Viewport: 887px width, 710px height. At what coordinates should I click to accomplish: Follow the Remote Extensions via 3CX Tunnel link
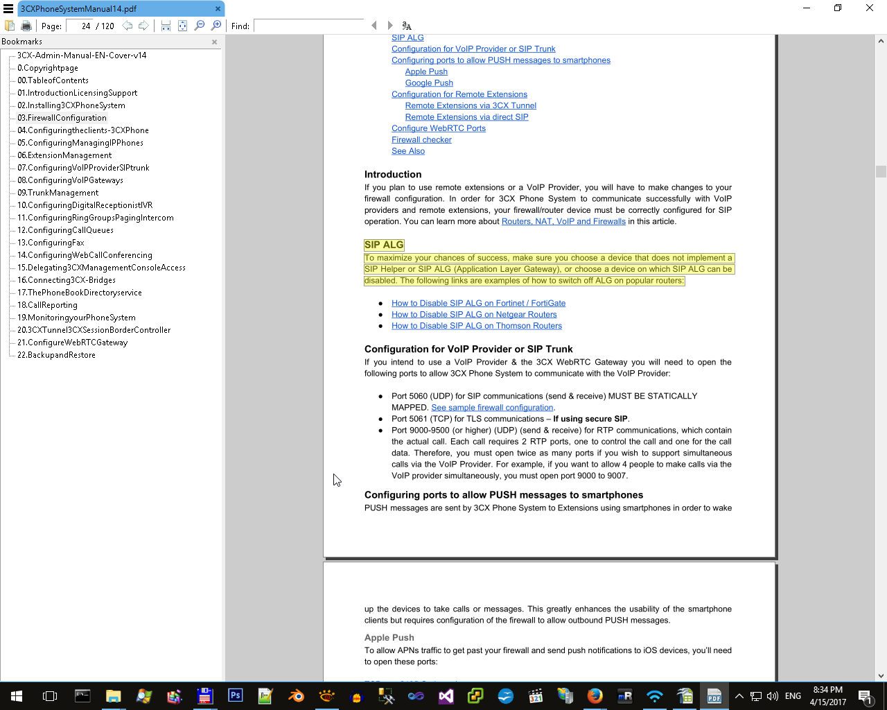(x=471, y=106)
